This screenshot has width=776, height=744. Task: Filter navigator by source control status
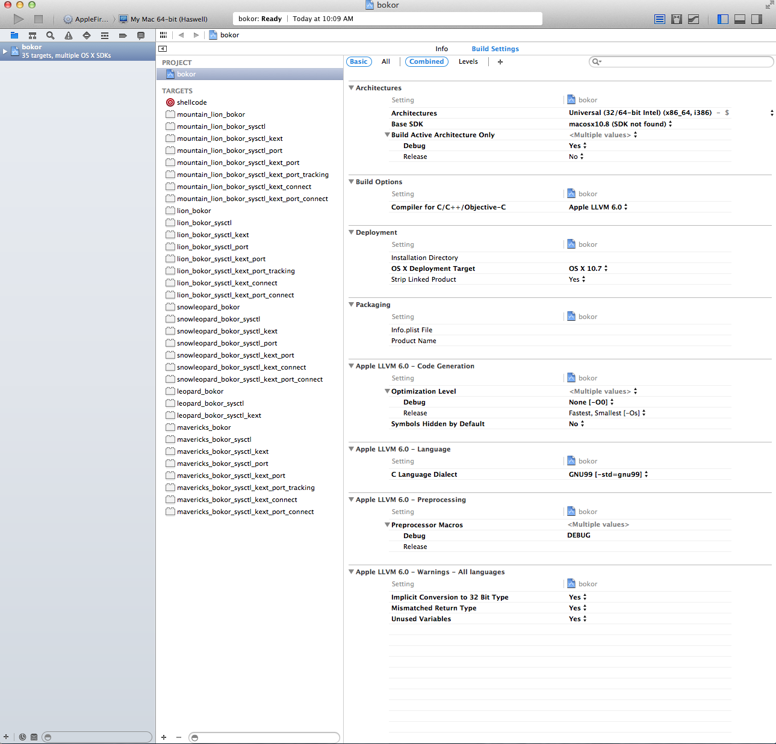[34, 737]
